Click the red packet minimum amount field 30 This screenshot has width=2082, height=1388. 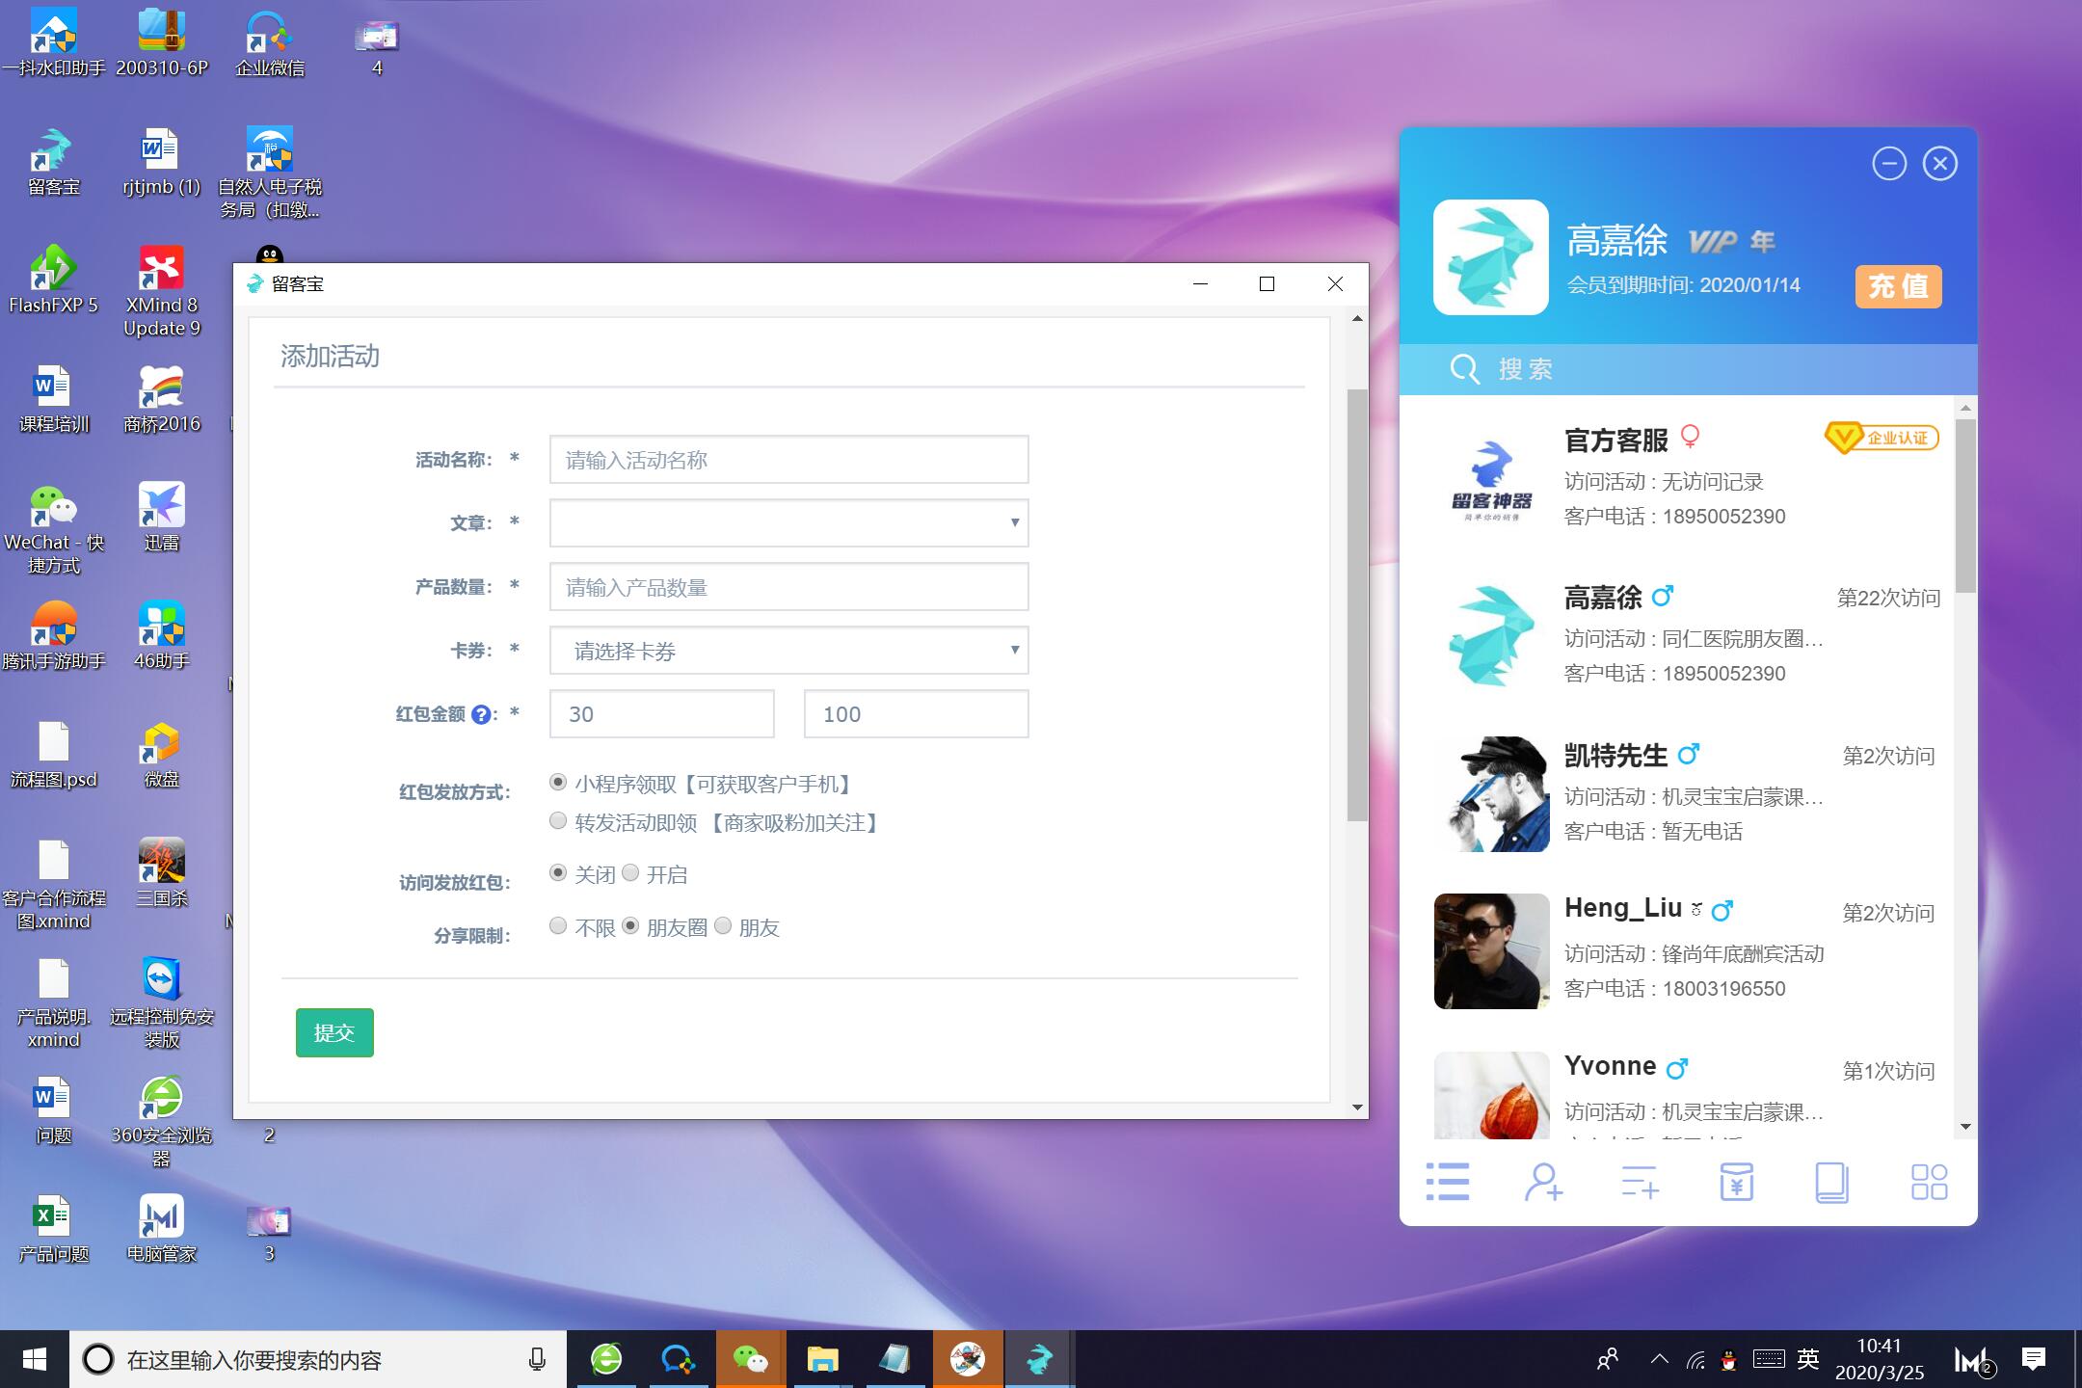[662, 714]
